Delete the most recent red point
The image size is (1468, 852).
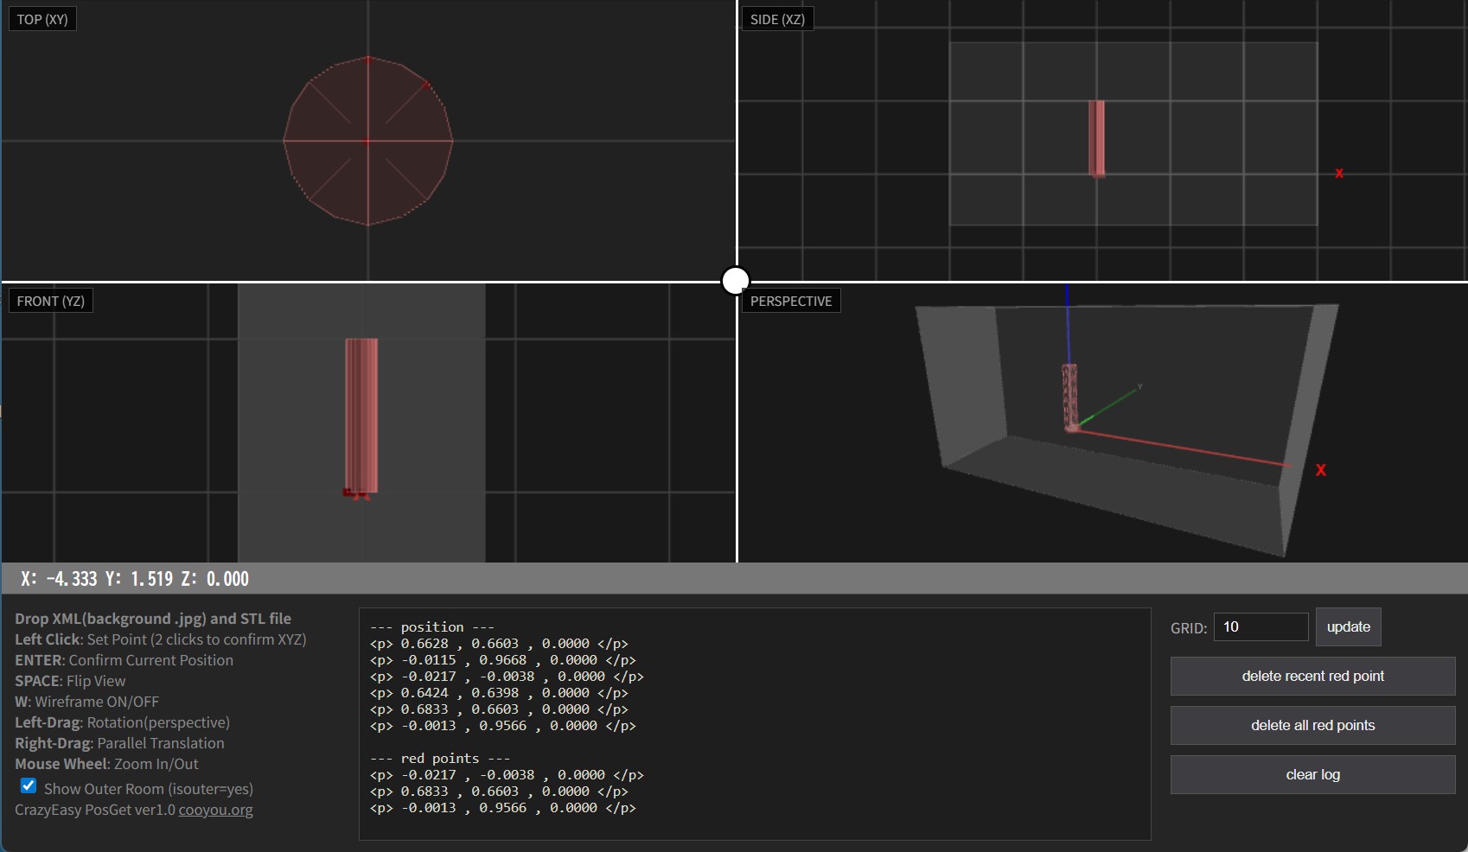(1312, 676)
